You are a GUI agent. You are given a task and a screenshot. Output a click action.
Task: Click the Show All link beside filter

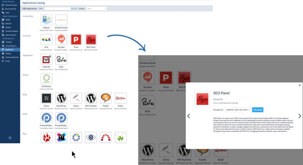point(74,9)
